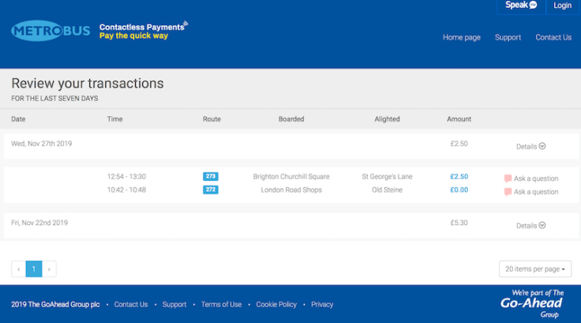Click Ask a question for the £2.50 fare
Viewport: 581px width, 323px height.
531,178
